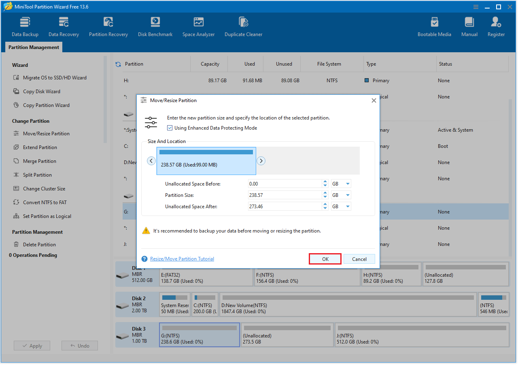Image resolution: width=518 pixels, height=365 pixels.
Task: Increase Partition Size with the up stepper
Action: coord(325,193)
